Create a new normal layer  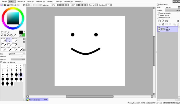[159, 21]
